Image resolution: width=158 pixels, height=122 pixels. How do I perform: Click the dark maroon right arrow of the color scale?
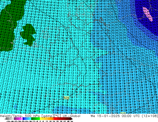[x=72, y=119]
